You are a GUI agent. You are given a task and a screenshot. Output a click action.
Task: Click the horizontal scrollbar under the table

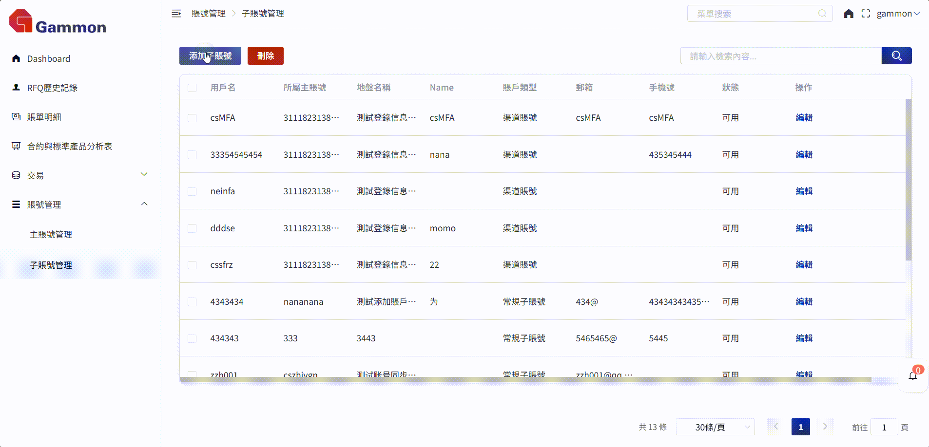coord(525,380)
